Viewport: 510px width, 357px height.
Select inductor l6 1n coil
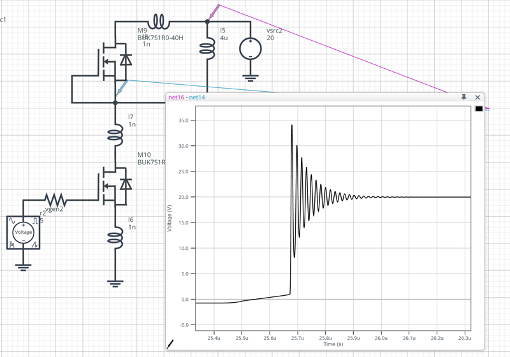click(115, 238)
